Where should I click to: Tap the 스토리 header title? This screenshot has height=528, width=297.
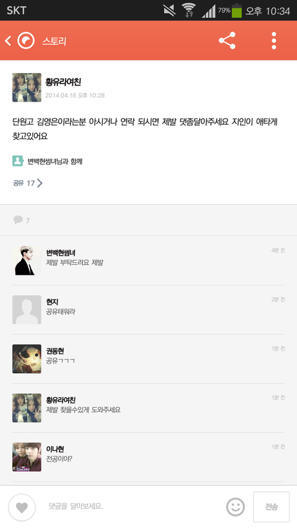tap(54, 41)
